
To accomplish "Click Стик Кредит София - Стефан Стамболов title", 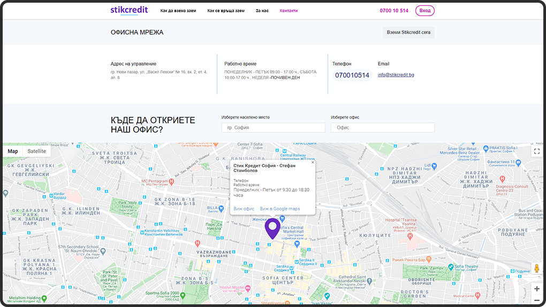I will pyautogui.click(x=264, y=168).
